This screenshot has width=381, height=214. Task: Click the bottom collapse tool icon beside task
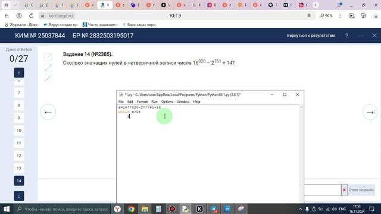[x=48, y=78]
